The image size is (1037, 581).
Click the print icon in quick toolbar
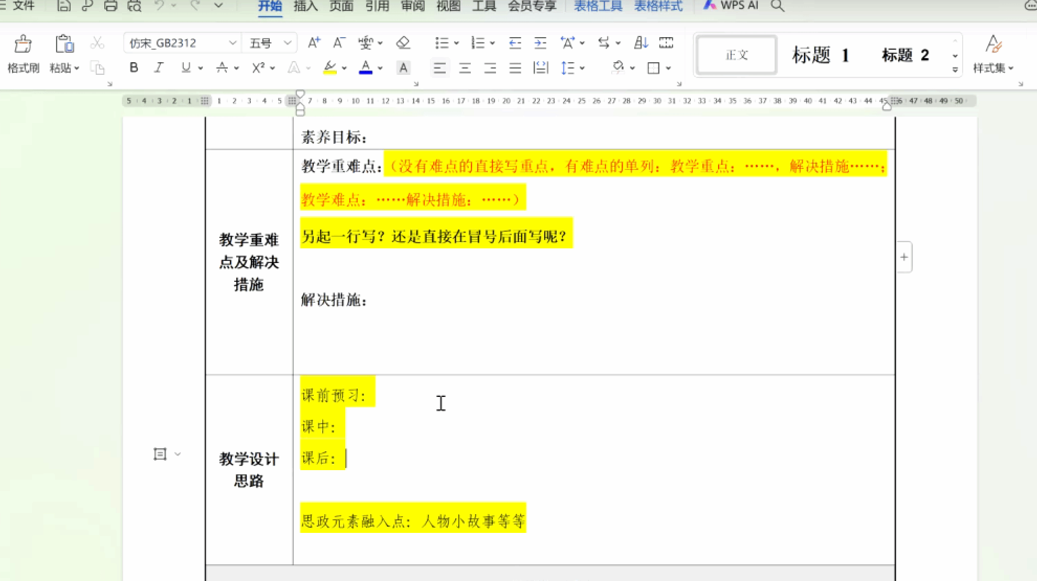[x=111, y=6]
